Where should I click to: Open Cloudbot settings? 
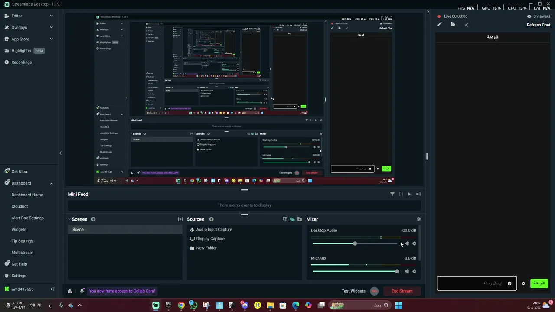[20, 206]
